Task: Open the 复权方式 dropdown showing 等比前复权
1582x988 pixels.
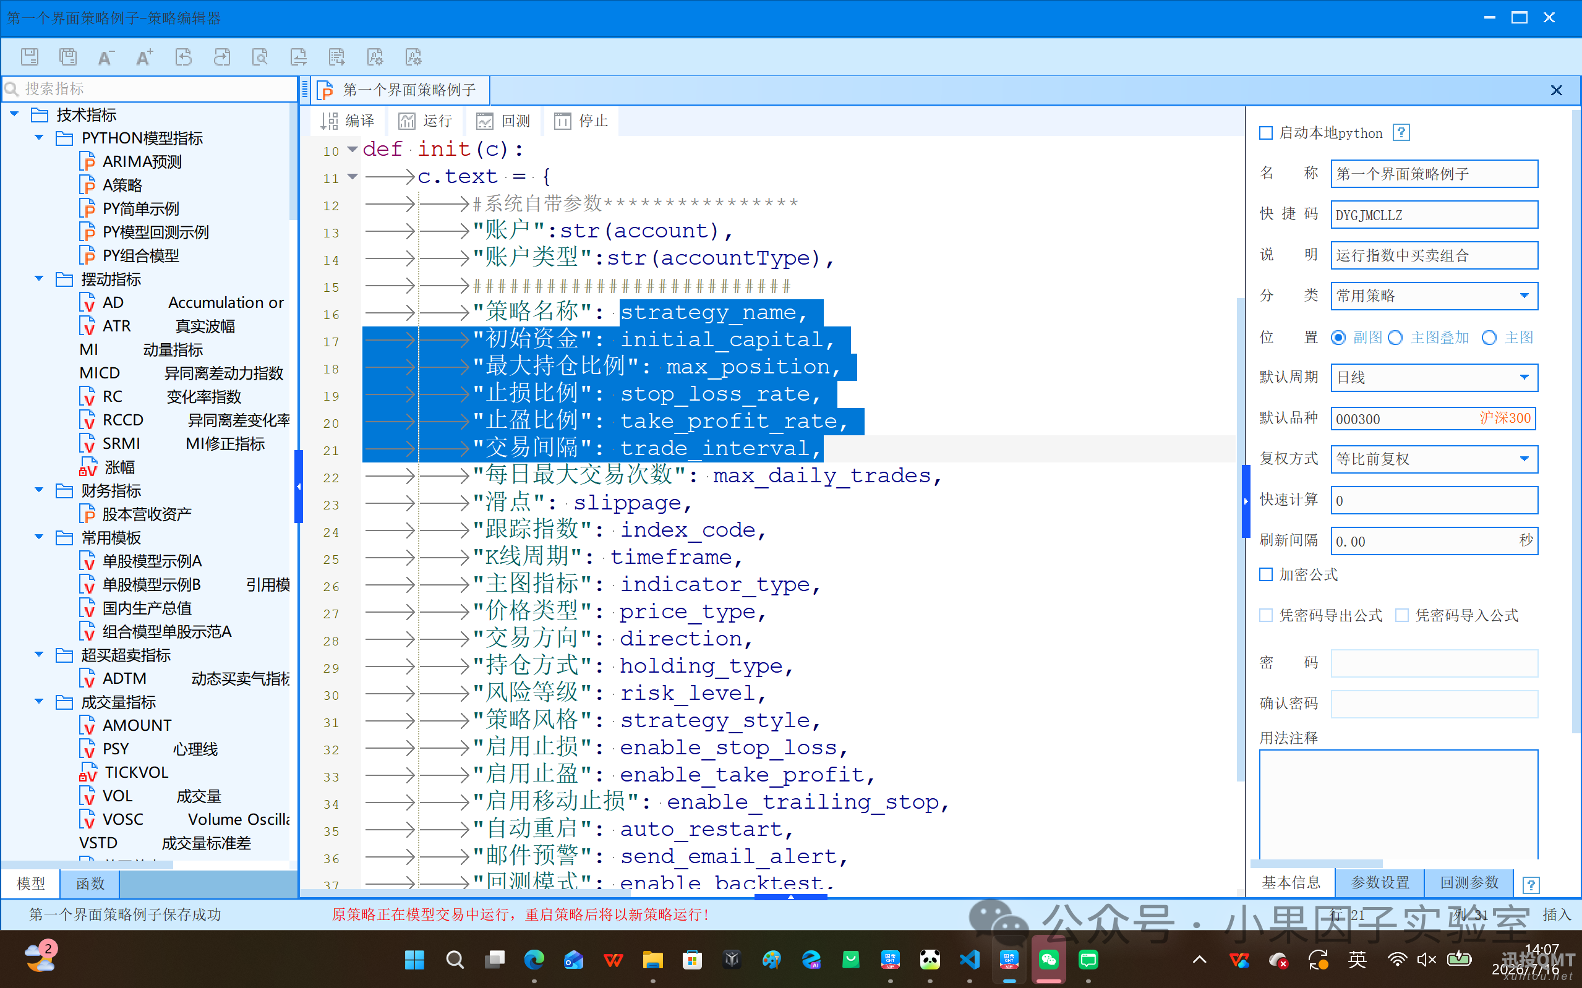Action: (1434, 459)
